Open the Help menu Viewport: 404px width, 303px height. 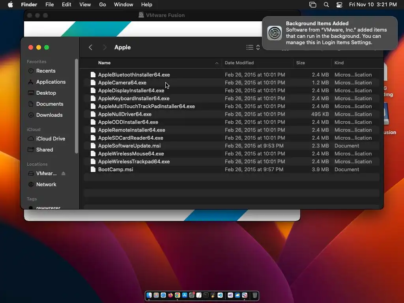coord(147,5)
